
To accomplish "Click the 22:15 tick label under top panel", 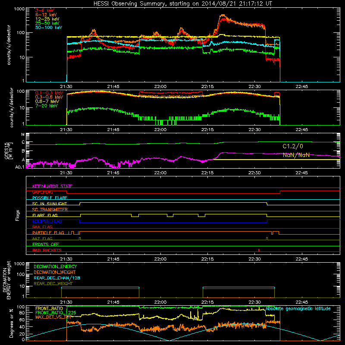I will click(x=207, y=87).
